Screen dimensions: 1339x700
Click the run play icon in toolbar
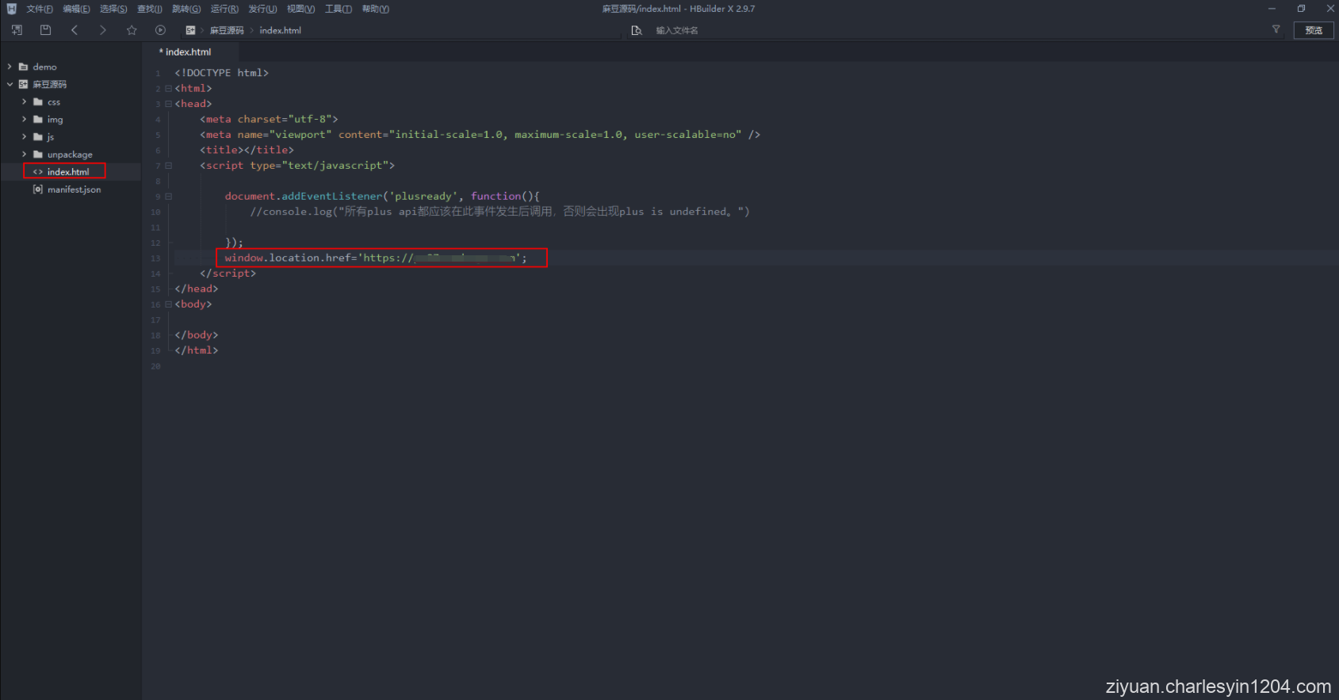[160, 30]
